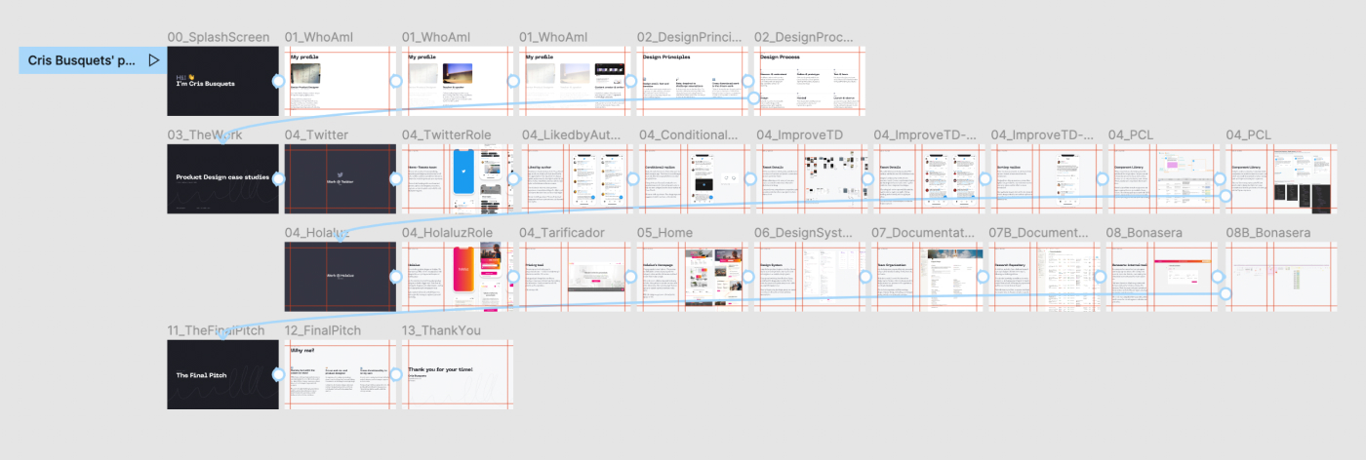The height and width of the screenshot is (460, 1366).
Task: Select the 02_DesignProc... frame label
Action: tap(805, 37)
